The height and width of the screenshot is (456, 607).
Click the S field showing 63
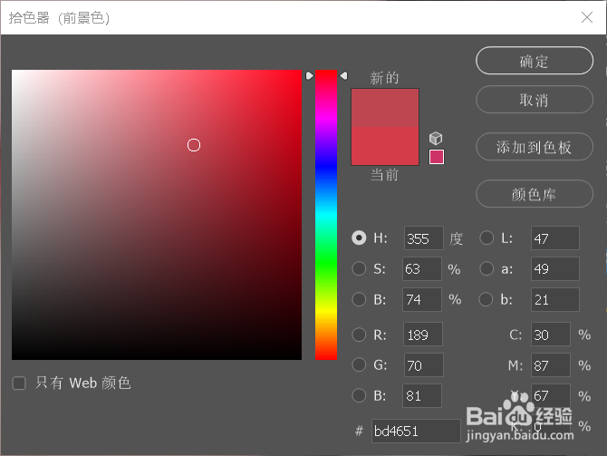coord(422,268)
